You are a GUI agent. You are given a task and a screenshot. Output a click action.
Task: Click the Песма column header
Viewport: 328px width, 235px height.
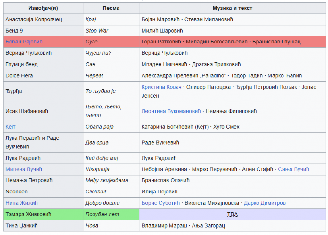click(111, 8)
